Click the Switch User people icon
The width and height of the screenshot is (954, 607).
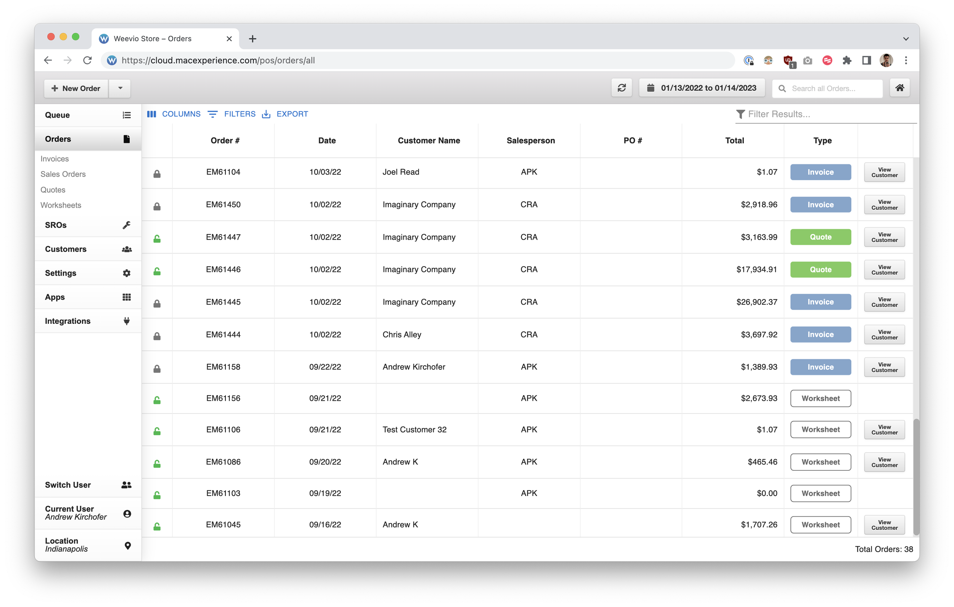click(126, 485)
